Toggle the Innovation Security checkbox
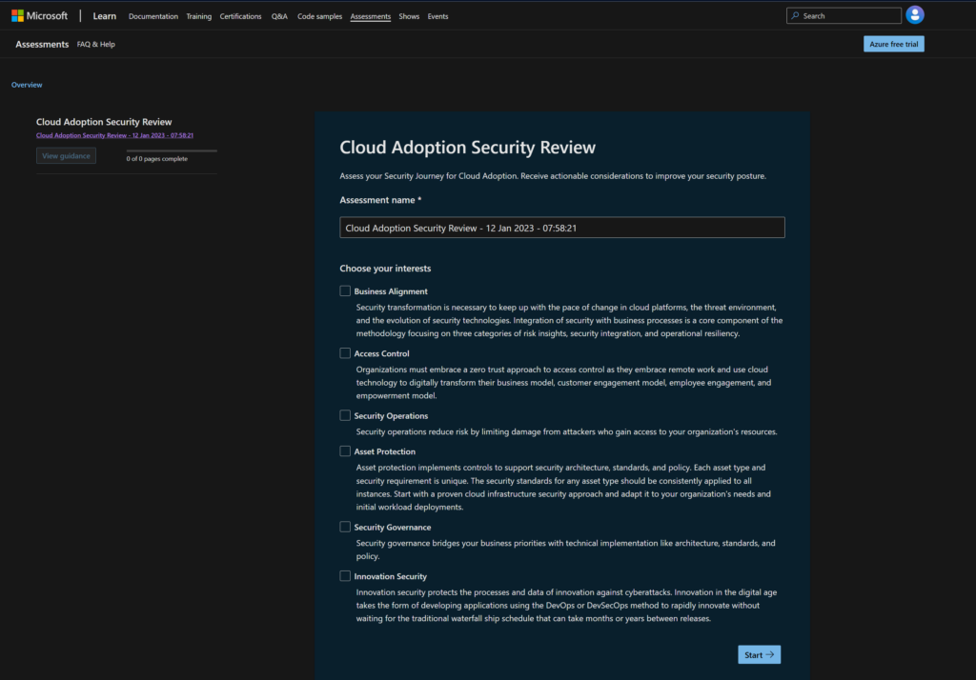Image resolution: width=976 pixels, height=680 pixels. (345, 575)
